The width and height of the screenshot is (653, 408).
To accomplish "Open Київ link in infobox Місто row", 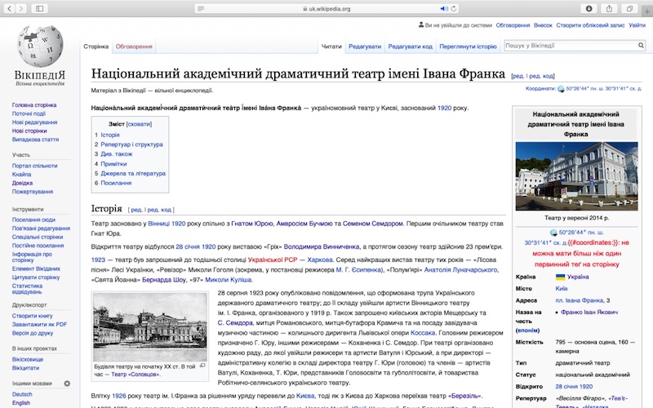I will click(x=562, y=289).
